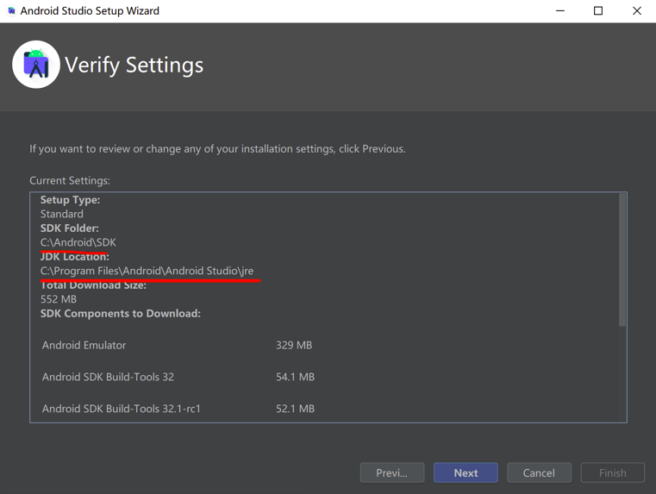
Task: Click the Android Studio logo in header
Action: pyautogui.click(x=36, y=65)
